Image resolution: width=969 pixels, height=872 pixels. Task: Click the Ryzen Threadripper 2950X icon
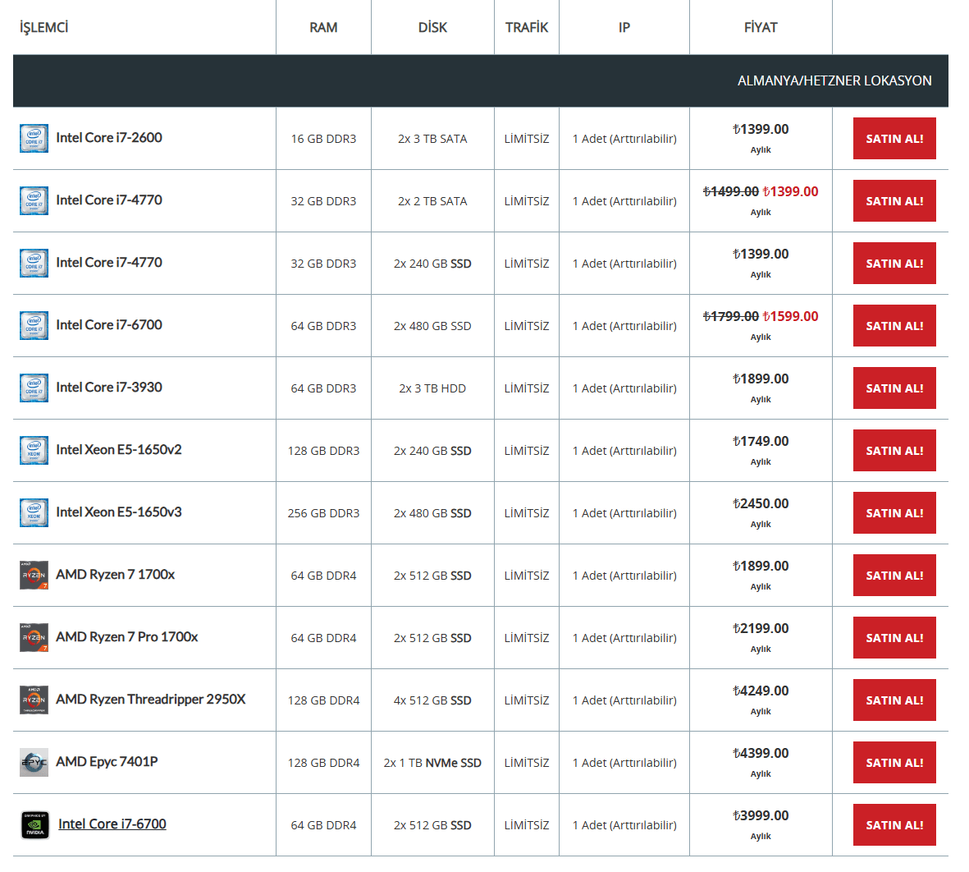coord(34,700)
